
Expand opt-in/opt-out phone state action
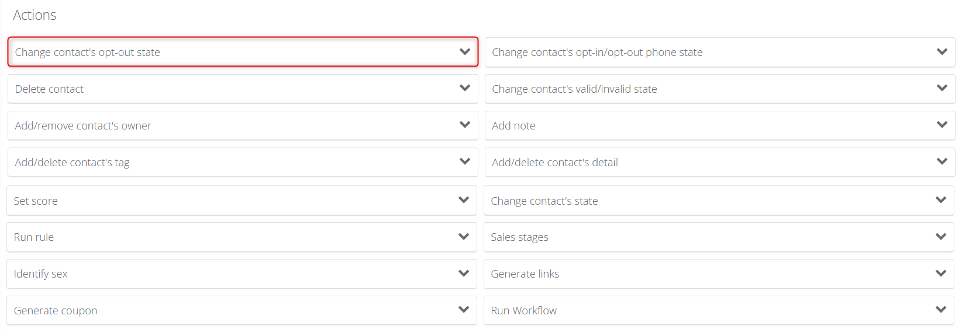pyautogui.click(x=720, y=52)
